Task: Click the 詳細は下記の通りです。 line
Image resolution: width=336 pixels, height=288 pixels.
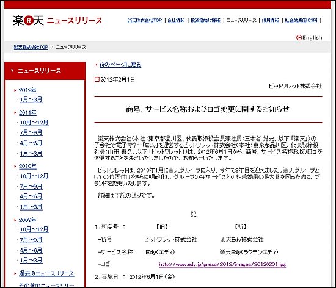Action: 126,195
